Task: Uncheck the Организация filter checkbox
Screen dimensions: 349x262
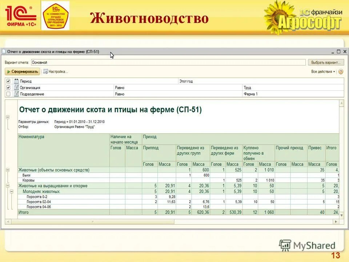Action: tap(8, 87)
